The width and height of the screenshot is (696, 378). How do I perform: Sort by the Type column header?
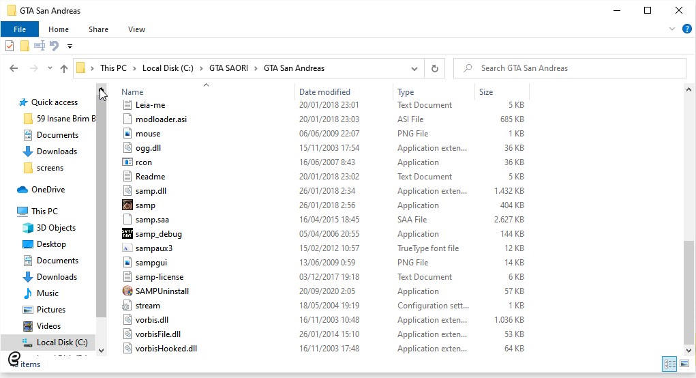pyautogui.click(x=405, y=92)
